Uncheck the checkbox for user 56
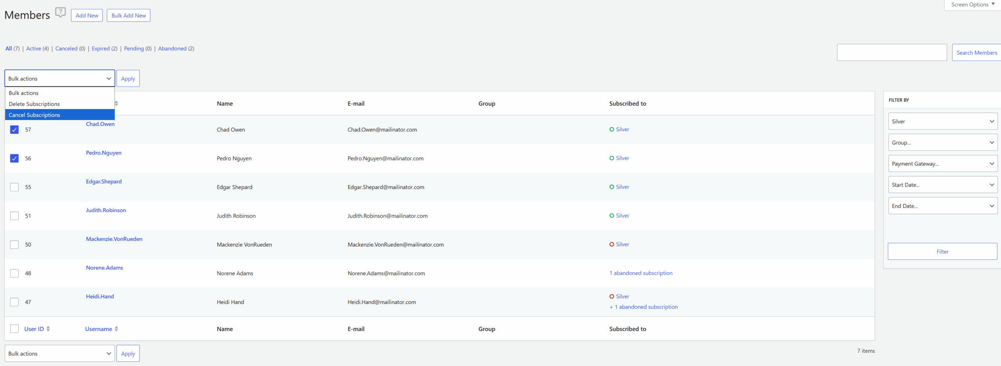 pos(14,158)
